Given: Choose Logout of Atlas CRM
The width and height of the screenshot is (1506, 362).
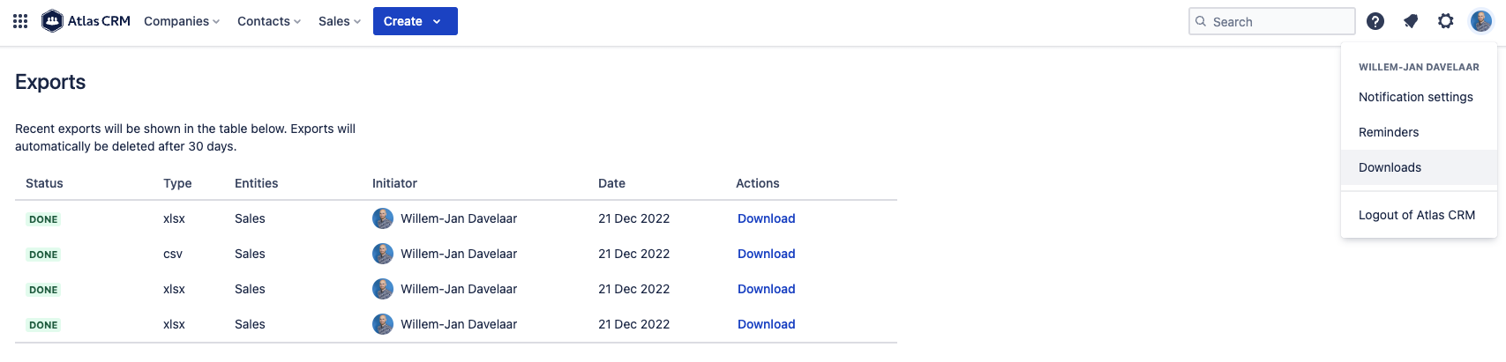Looking at the screenshot, I should coord(1416,215).
